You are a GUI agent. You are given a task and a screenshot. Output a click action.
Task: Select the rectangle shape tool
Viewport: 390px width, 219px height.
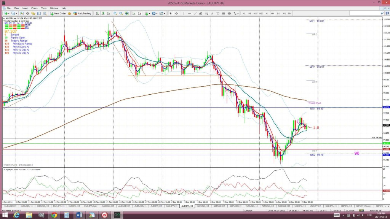click(224, 13)
